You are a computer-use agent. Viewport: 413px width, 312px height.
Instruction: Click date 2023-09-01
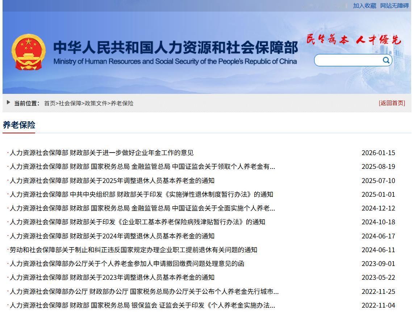point(379,263)
